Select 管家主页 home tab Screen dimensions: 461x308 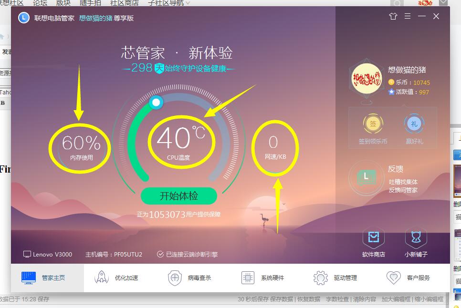click(43, 277)
